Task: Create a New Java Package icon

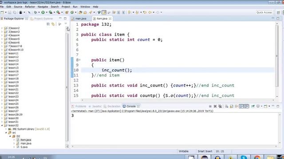Action: (67, 12)
